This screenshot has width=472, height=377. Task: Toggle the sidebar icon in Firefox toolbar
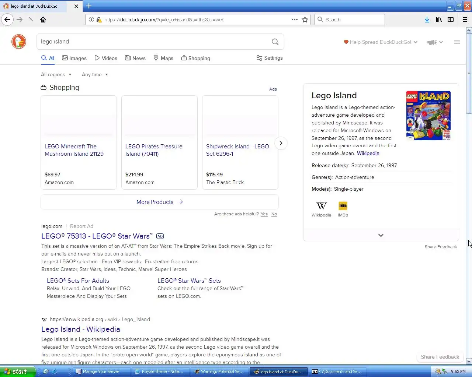(x=451, y=20)
